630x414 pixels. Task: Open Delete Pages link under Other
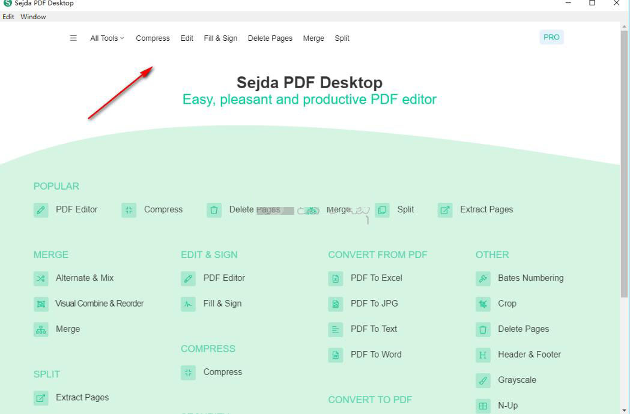click(x=524, y=329)
